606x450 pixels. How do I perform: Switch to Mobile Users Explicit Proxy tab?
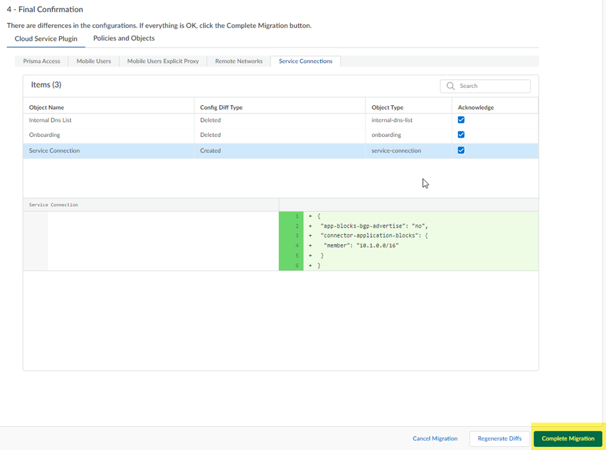click(163, 61)
